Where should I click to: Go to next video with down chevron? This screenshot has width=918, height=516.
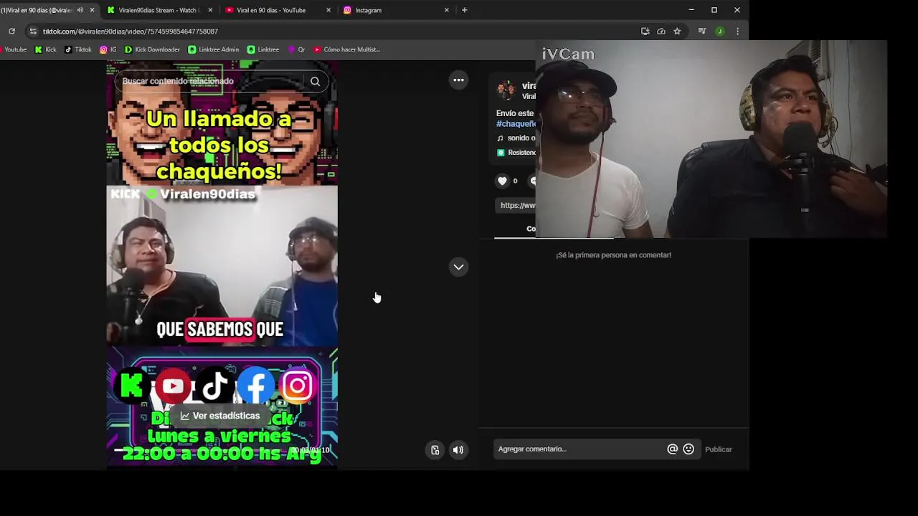[x=458, y=267]
